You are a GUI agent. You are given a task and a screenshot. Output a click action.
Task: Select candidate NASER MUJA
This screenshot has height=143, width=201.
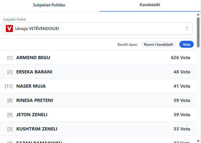click(x=31, y=86)
